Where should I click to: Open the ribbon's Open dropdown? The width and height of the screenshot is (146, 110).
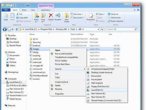point(100,14)
